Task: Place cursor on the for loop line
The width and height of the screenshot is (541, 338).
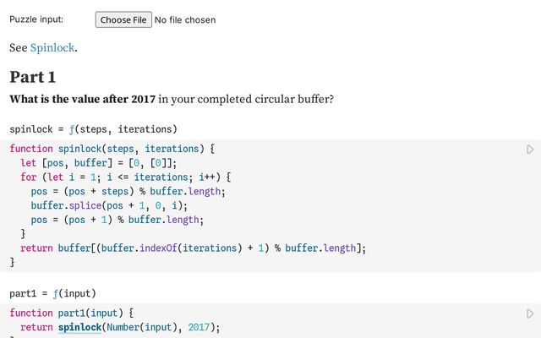Action: pyautogui.click(x=125, y=177)
